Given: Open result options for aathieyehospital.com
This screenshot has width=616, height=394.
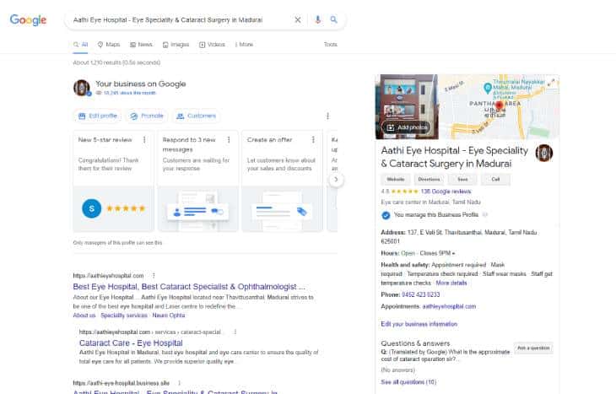Looking at the screenshot, I should pyautogui.click(x=154, y=276).
